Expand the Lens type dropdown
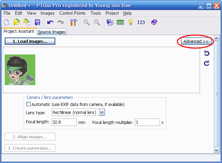 [x=102, y=112]
